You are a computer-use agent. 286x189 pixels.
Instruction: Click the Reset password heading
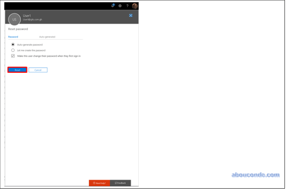tap(18, 29)
